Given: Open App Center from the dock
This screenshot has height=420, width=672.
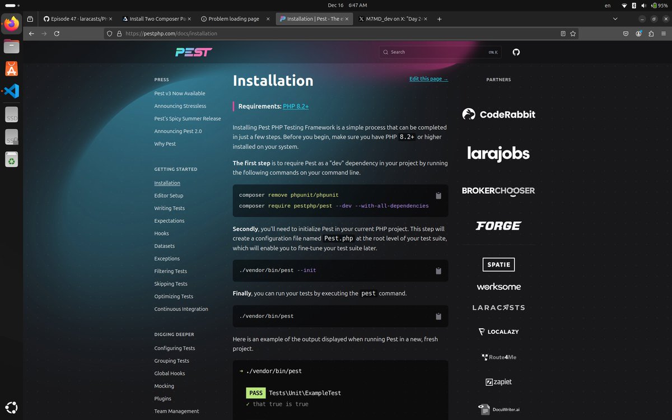Looking at the screenshot, I should pos(11,68).
